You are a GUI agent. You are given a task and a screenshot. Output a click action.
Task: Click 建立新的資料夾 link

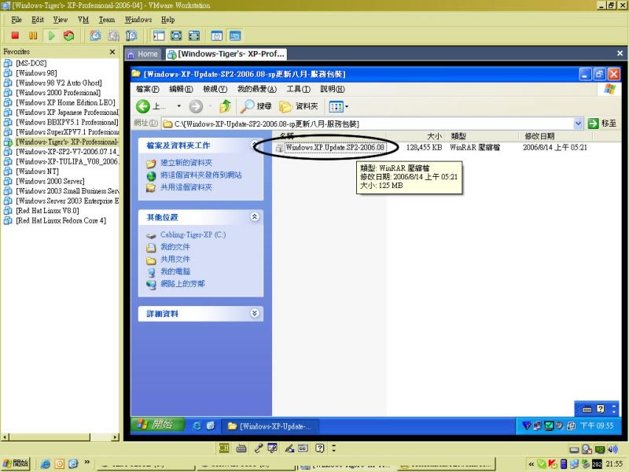tap(186, 163)
